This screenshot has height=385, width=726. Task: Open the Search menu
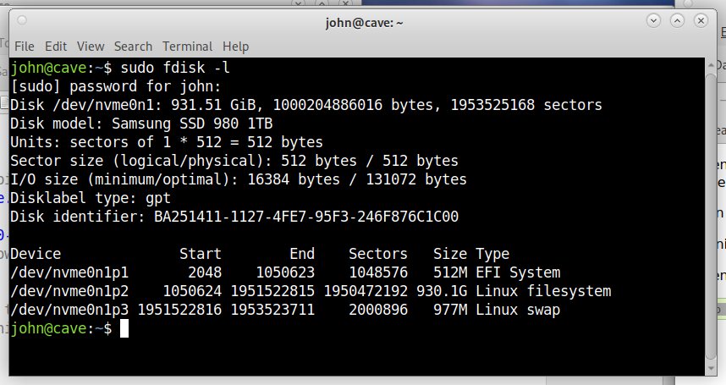click(x=133, y=47)
